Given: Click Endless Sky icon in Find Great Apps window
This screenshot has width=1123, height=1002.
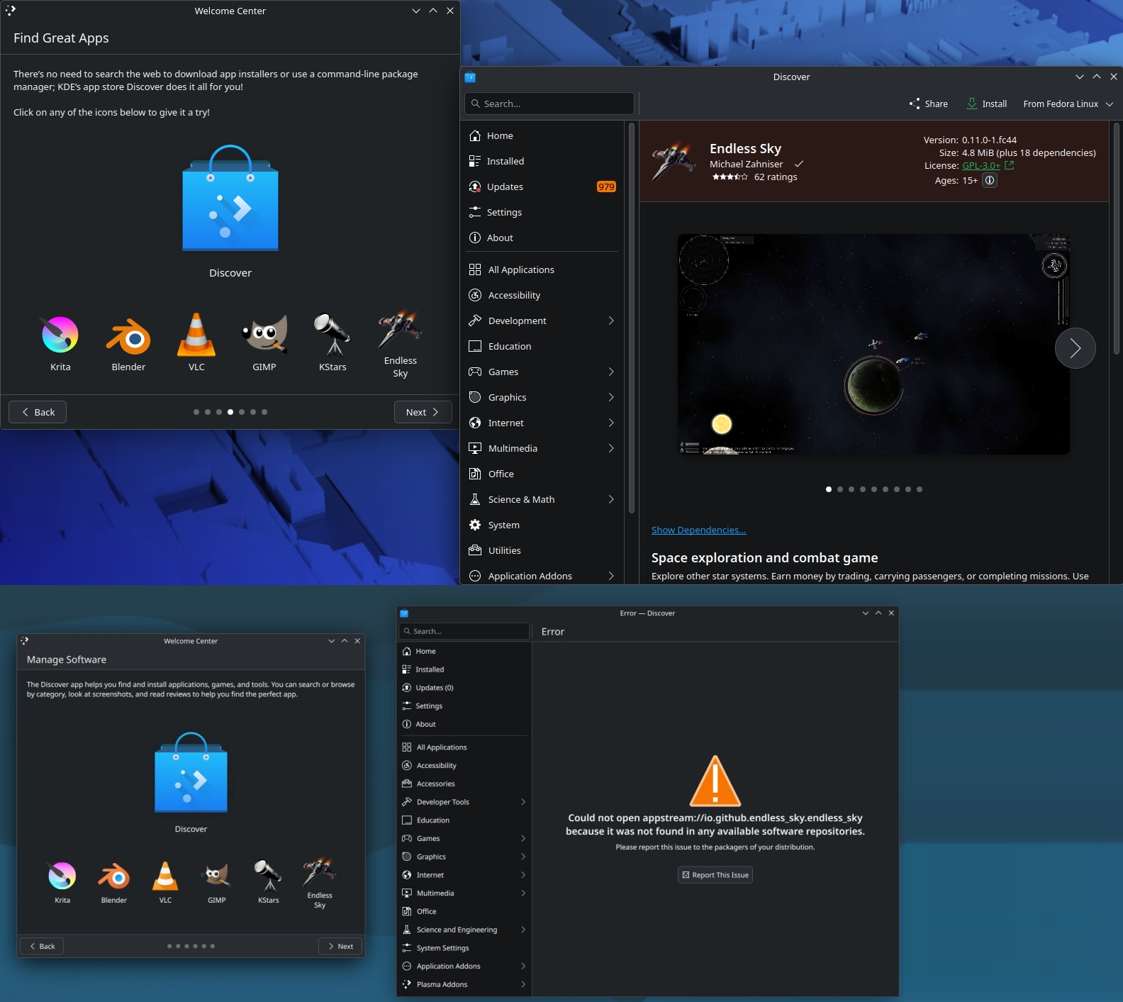Looking at the screenshot, I should tap(401, 328).
